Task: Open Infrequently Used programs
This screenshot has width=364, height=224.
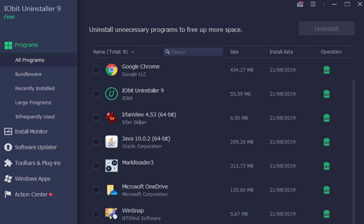Action: [x=35, y=117]
